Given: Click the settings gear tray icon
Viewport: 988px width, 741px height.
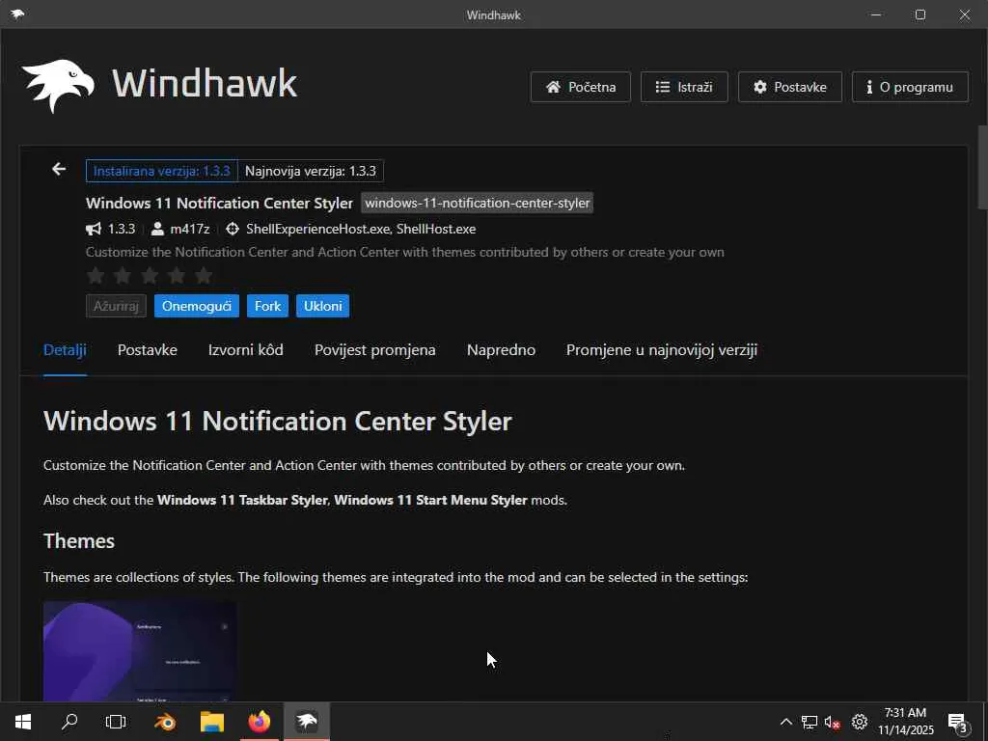Looking at the screenshot, I should point(860,722).
